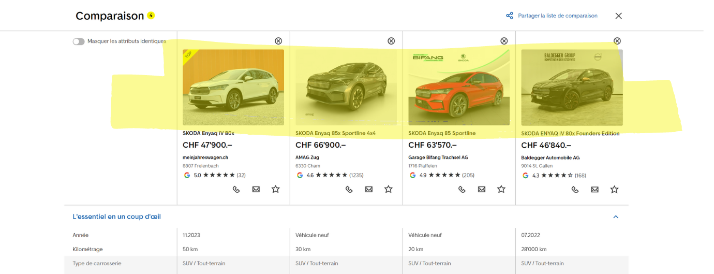Click the Kilométrage row label
714x274 pixels.
[87, 249]
